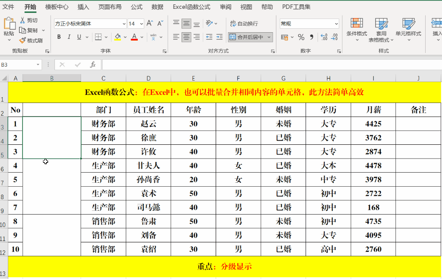Open the Alignment group dialog launcher
Screen dimensions: 442x279
pyautogui.click(x=273, y=51)
